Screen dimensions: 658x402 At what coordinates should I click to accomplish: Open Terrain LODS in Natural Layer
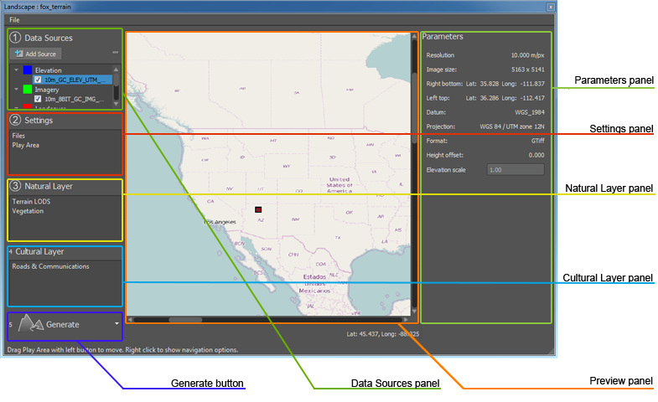coord(31,202)
